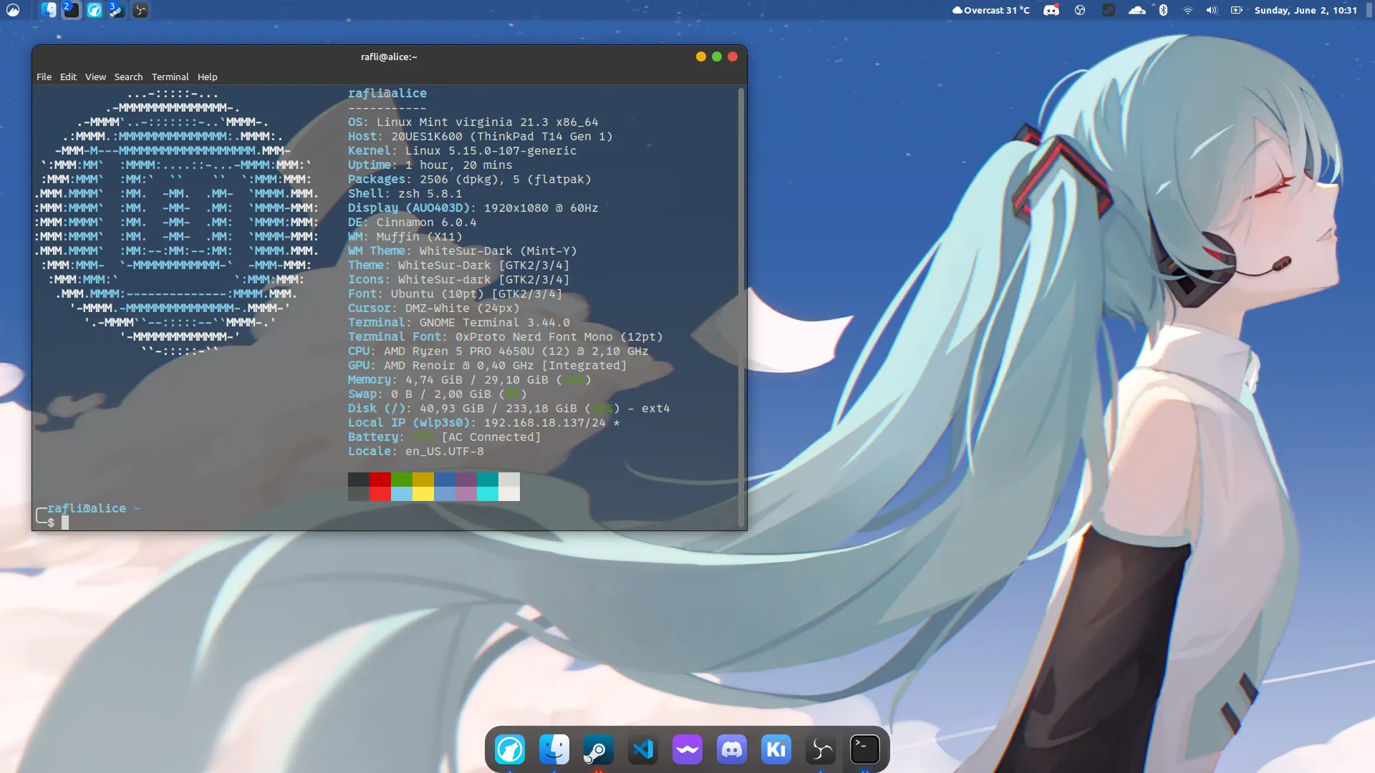Open the battery power applet
Viewport: 1375px width, 773px height.
[1236, 10]
